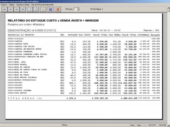The height and width of the screenshot is (127, 170).
Task: Click the 00004-CADEIRA VERMELHA row
Action: 84,52
